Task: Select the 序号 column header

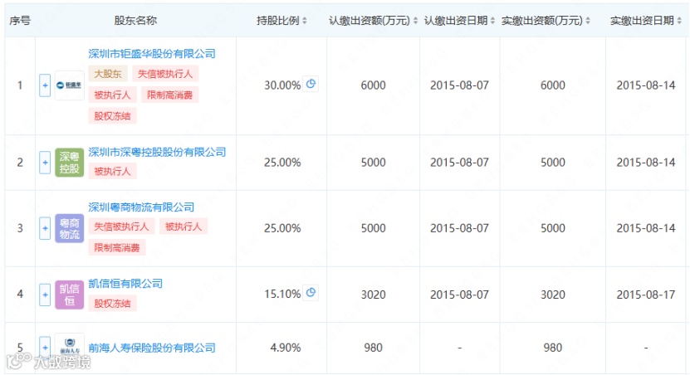Action: pyautogui.click(x=20, y=20)
